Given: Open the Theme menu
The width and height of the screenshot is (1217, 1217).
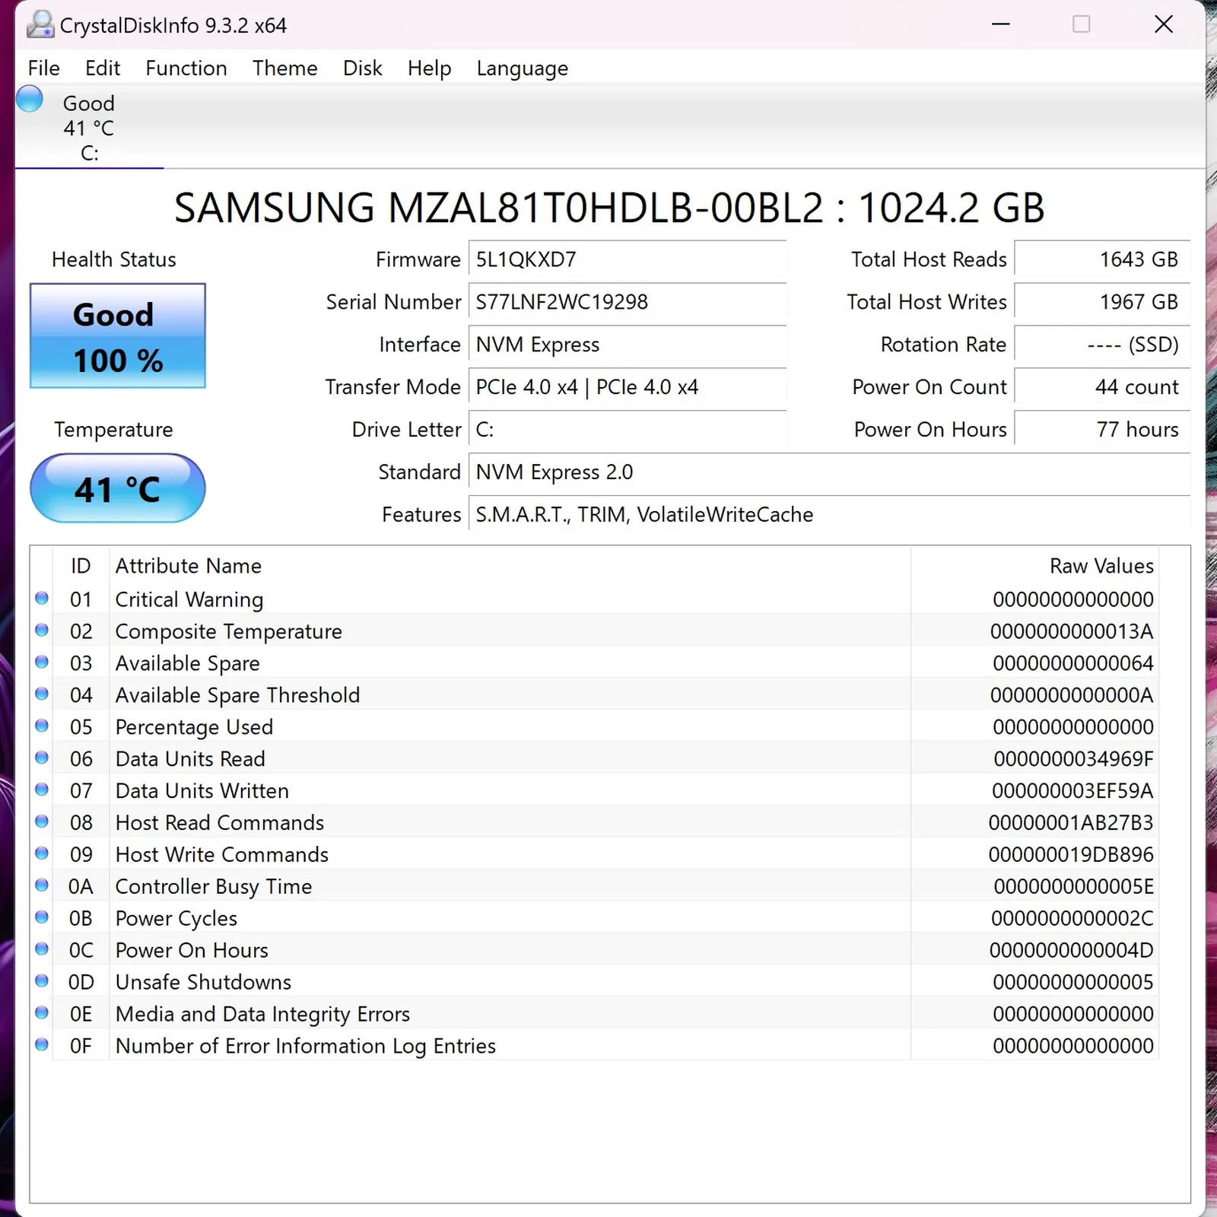Looking at the screenshot, I should [x=284, y=68].
